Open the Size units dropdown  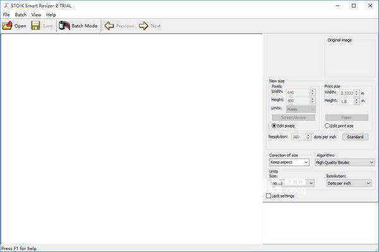(292, 183)
